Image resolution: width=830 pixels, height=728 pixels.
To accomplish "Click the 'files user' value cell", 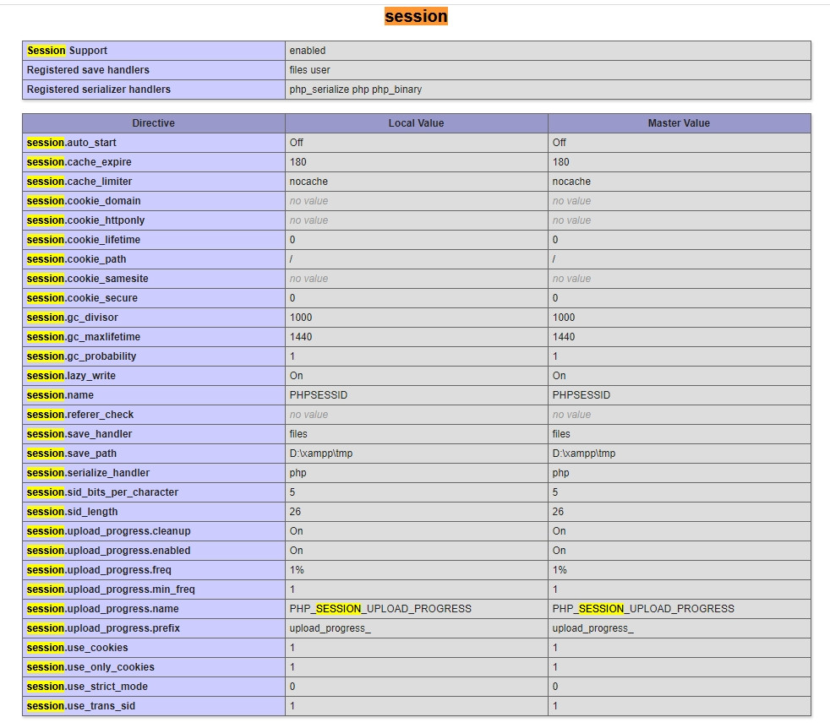I will pos(309,70).
